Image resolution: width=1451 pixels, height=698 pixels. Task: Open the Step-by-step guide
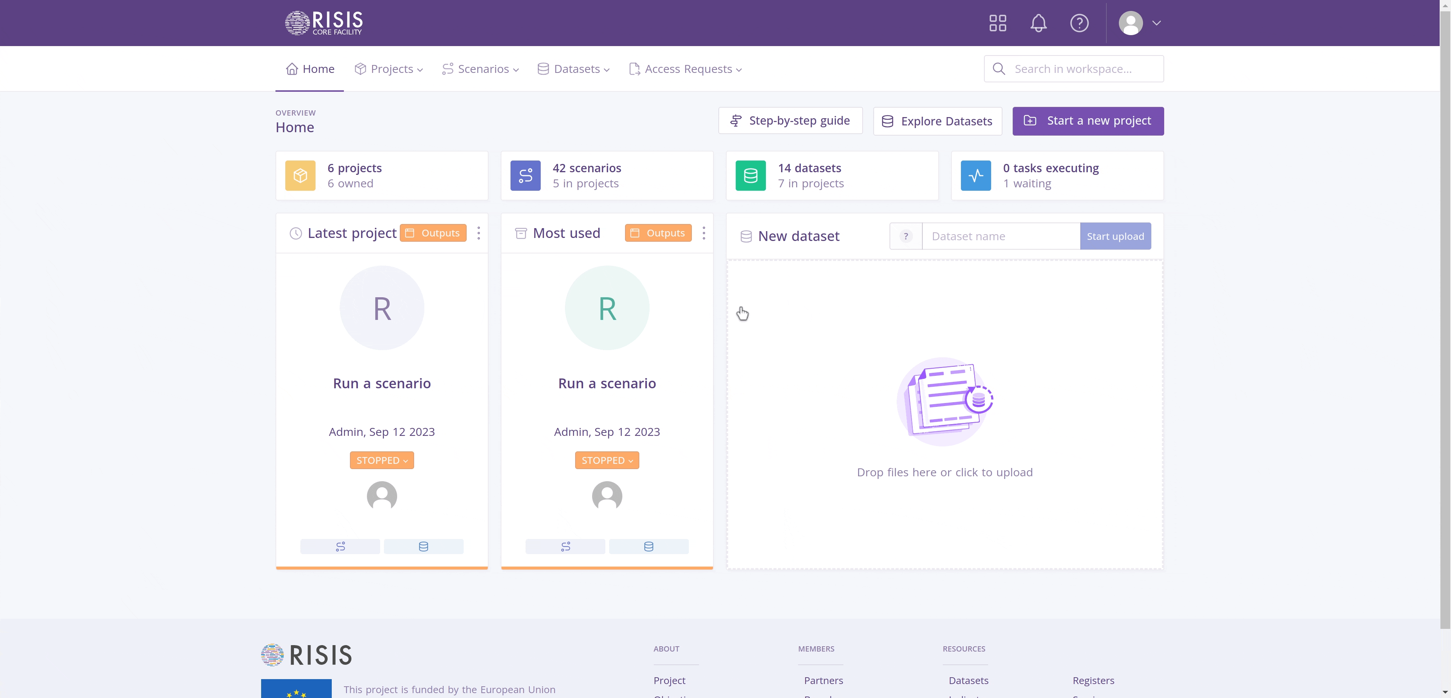tap(790, 121)
